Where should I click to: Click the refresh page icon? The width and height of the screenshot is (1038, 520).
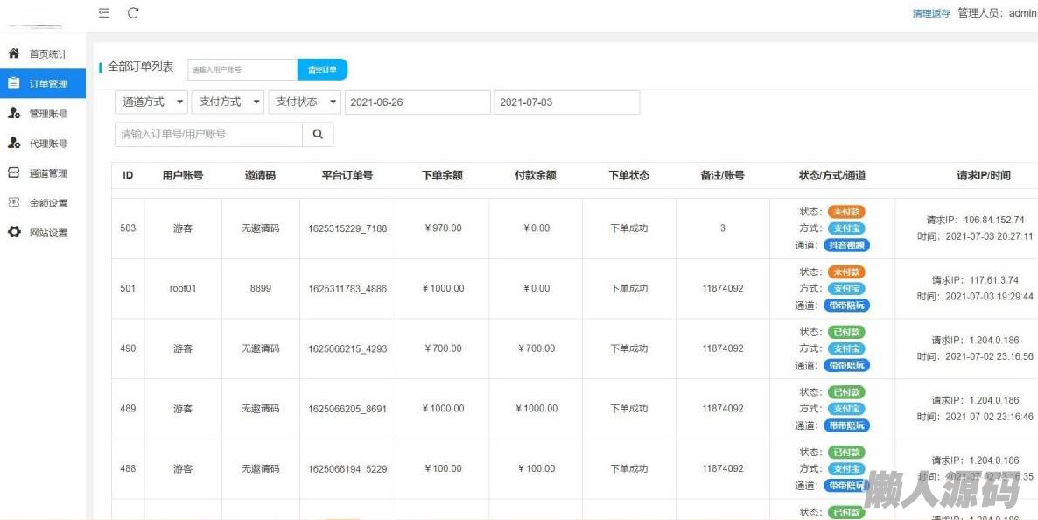[133, 13]
